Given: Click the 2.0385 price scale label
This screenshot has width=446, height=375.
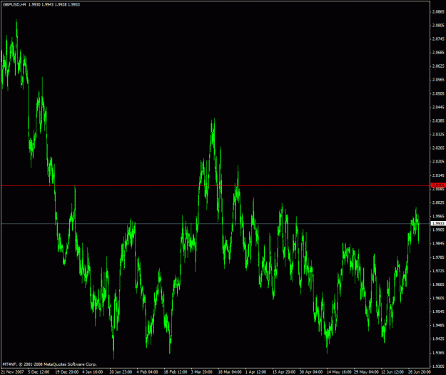Looking at the screenshot, I should tap(438, 120).
